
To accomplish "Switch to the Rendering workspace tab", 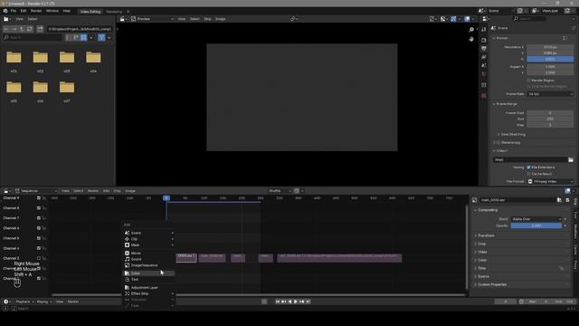I will point(114,12).
